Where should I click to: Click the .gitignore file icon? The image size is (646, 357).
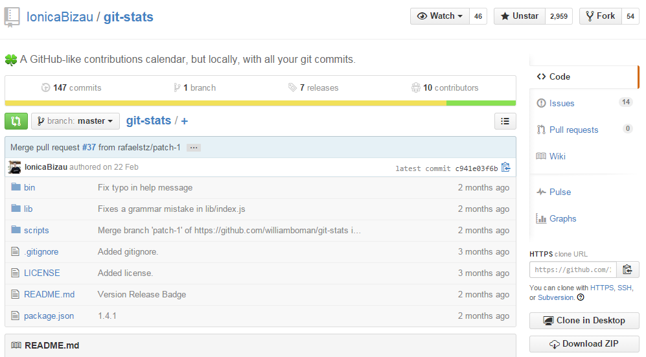point(16,251)
